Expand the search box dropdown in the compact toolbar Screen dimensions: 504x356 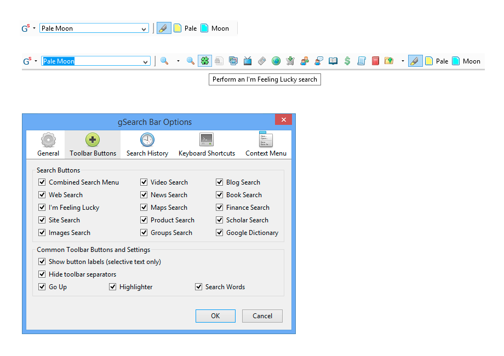(144, 29)
